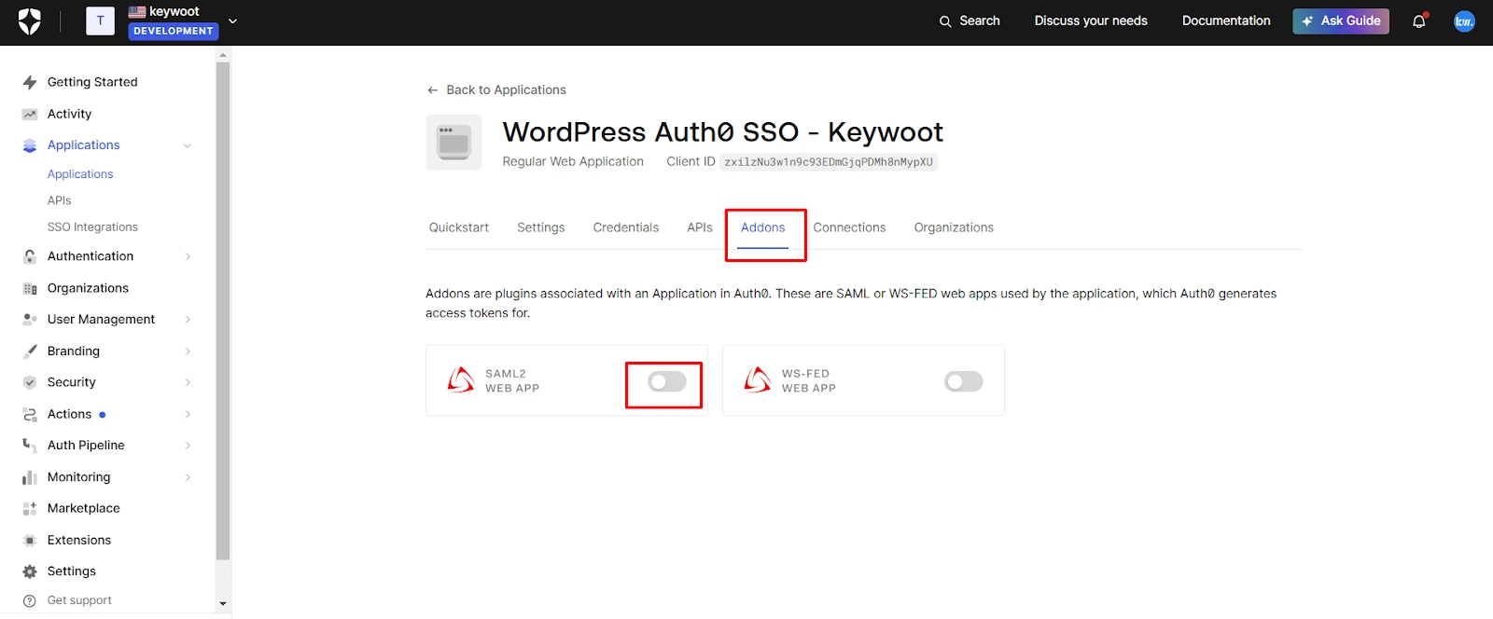This screenshot has height=619, width=1493.
Task: Click the Security shield check icon
Action: [x=30, y=382]
